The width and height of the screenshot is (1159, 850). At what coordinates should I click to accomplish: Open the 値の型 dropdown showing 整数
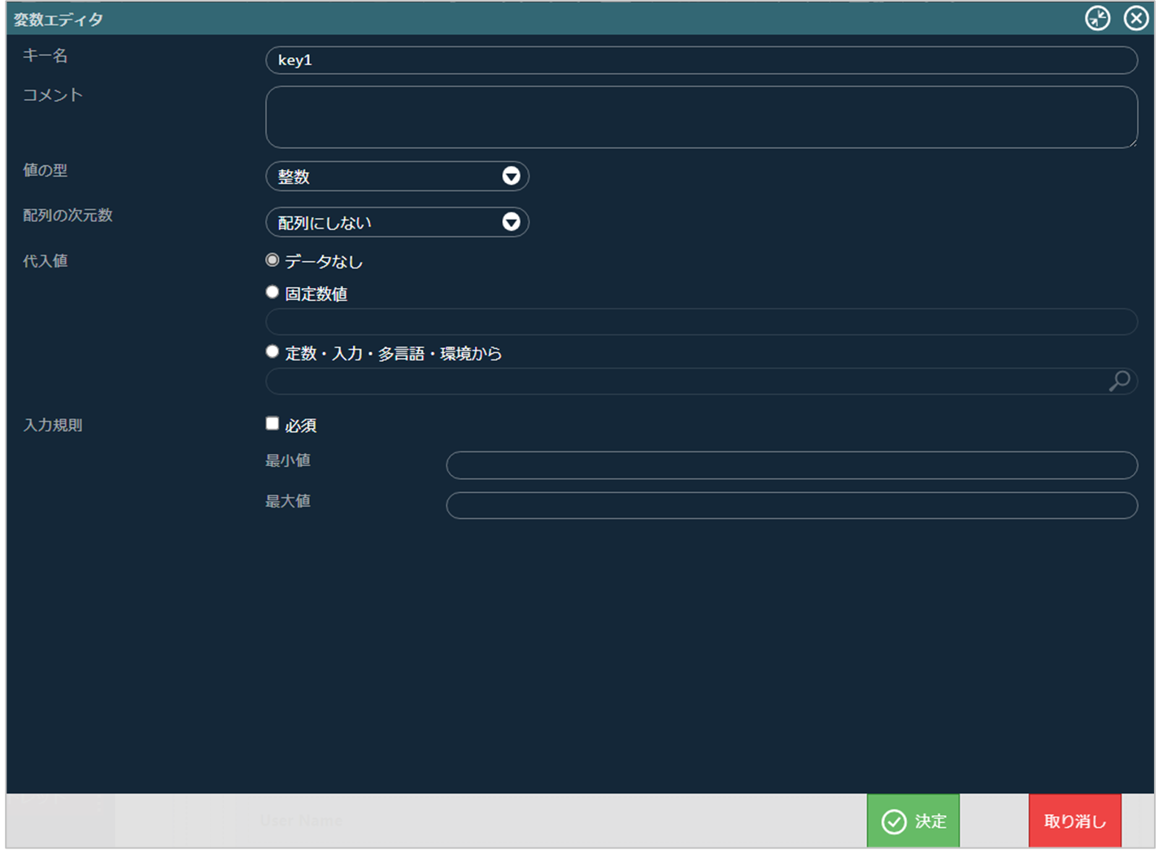pos(397,177)
